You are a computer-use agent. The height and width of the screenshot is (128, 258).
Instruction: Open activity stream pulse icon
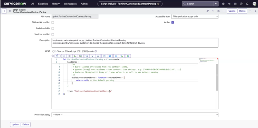click(x=213, y=11)
